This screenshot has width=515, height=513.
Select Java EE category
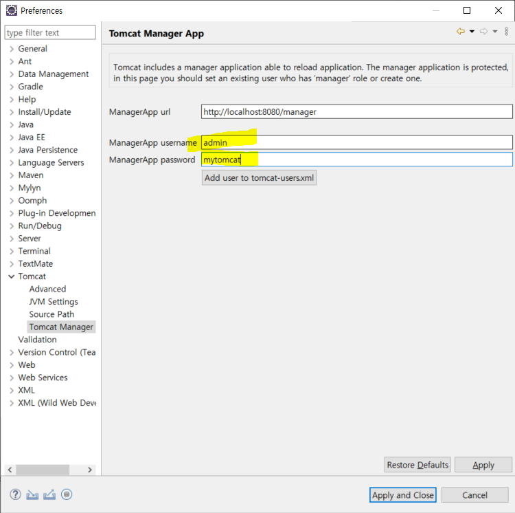point(32,138)
